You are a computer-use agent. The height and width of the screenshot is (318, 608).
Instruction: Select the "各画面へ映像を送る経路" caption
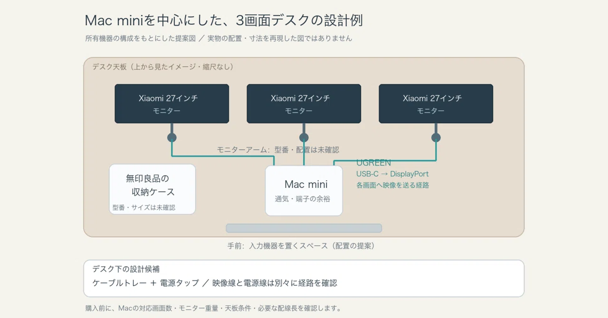pyautogui.click(x=392, y=185)
